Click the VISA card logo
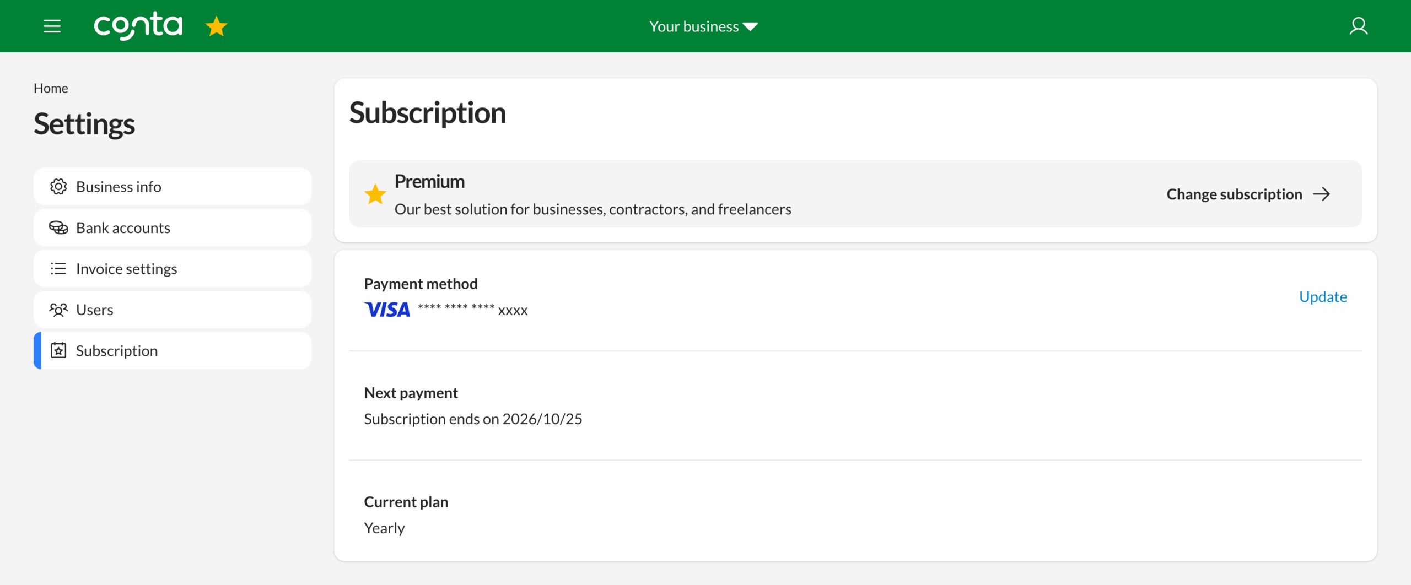 pos(387,310)
